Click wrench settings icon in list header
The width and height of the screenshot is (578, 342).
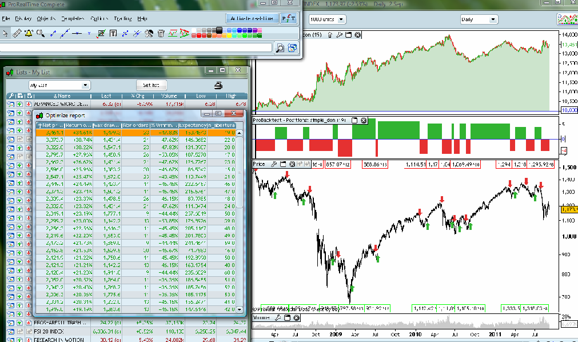click(11, 96)
